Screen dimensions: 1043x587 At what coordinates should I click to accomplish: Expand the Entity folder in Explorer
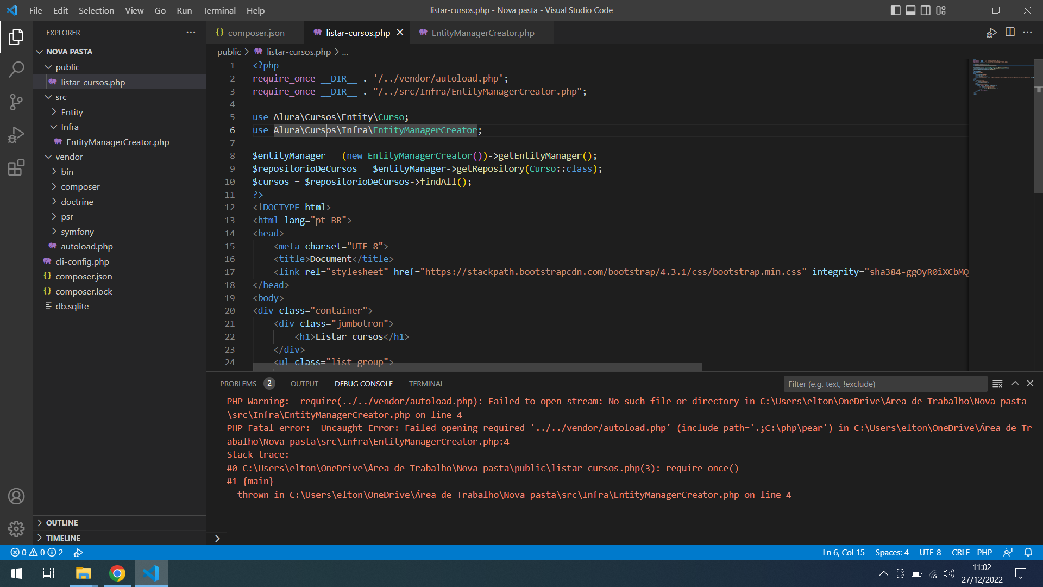pyautogui.click(x=72, y=112)
